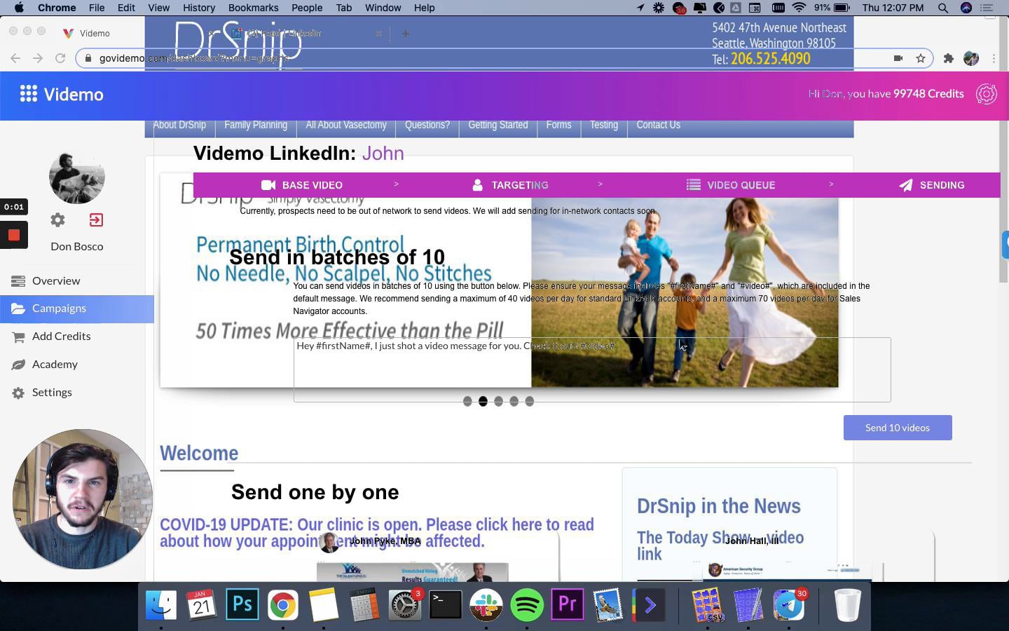Open Finder from the Dock
The width and height of the screenshot is (1009, 631).
point(161,604)
